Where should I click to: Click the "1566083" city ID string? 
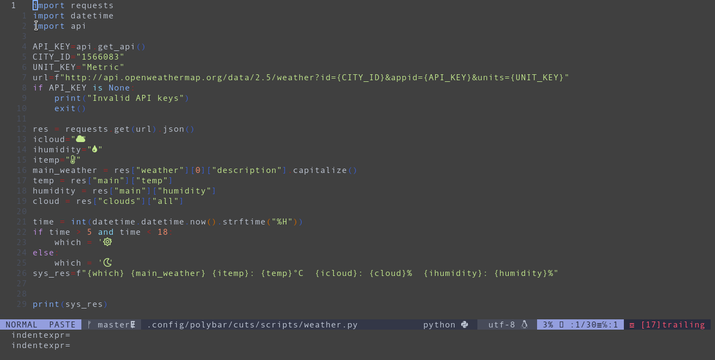(100, 57)
